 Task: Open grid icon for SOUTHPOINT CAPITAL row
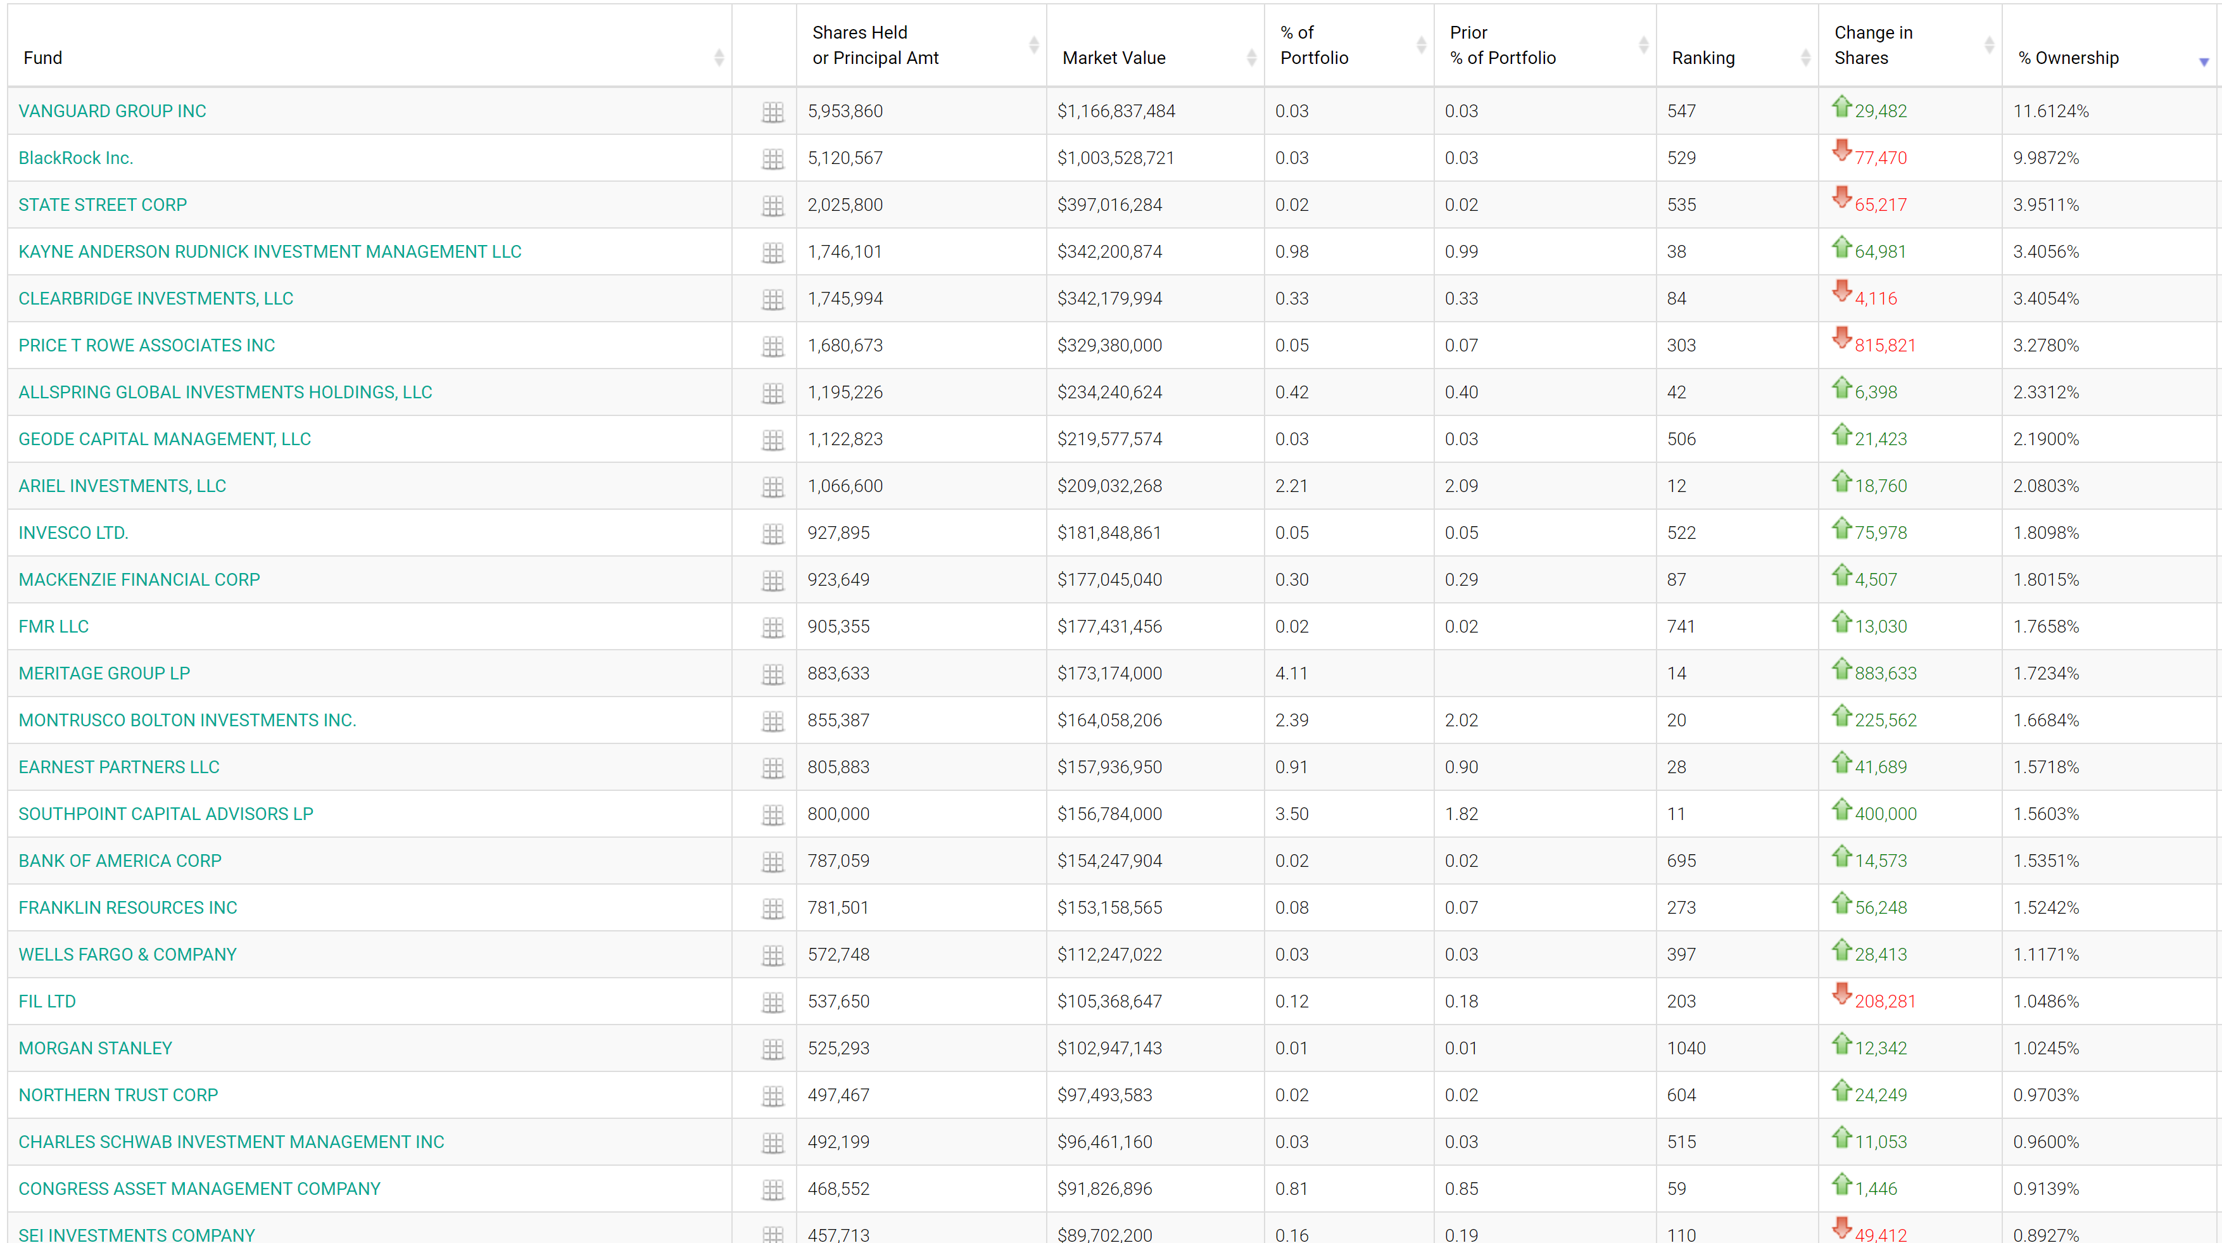[x=773, y=815]
